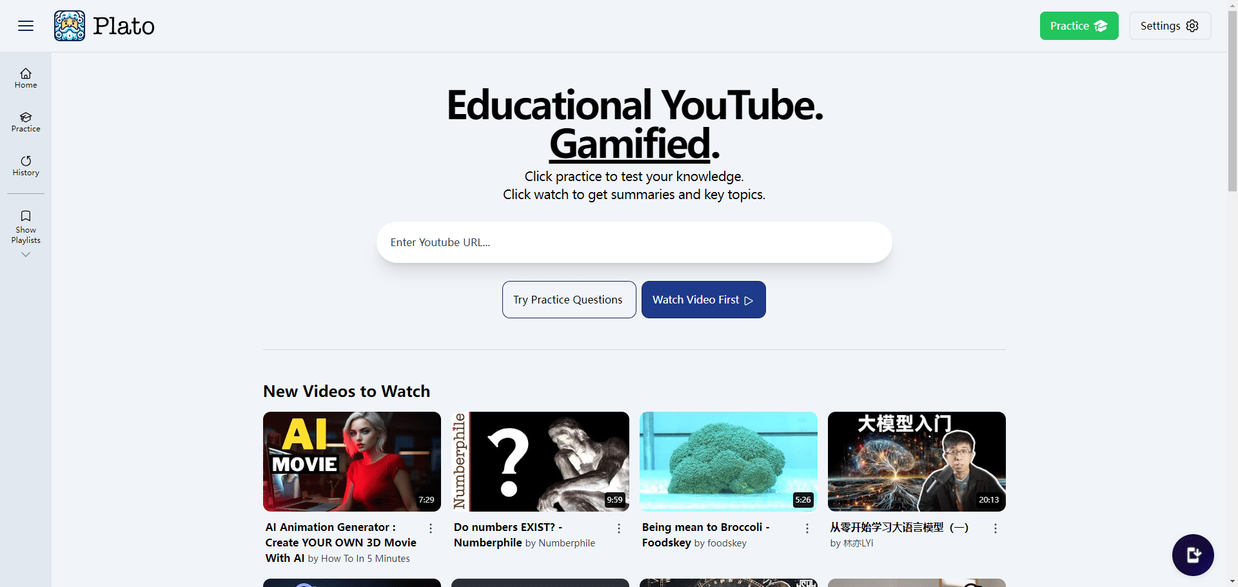Click the green Practice button
1238x587 pixels.
pos(1079,26)
